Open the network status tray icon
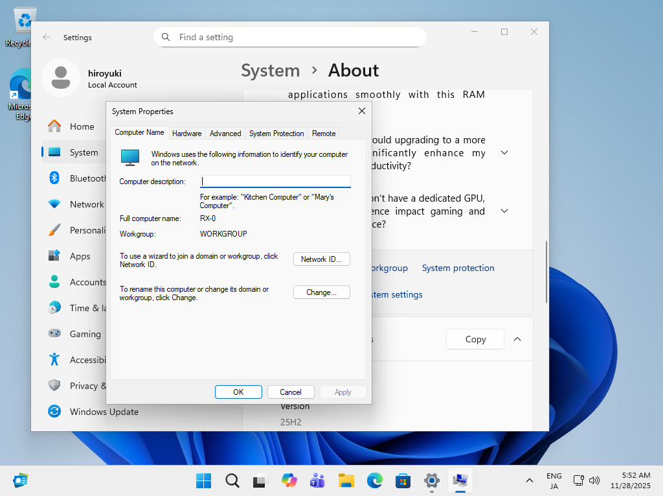 tap(578, 480)
